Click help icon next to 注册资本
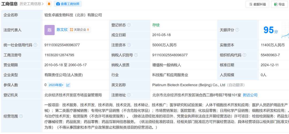 pyautogui.click(x=129, y=45)
